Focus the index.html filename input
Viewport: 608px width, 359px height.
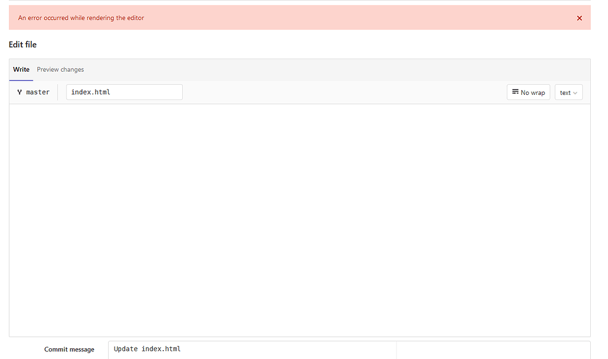pos(124,92)
